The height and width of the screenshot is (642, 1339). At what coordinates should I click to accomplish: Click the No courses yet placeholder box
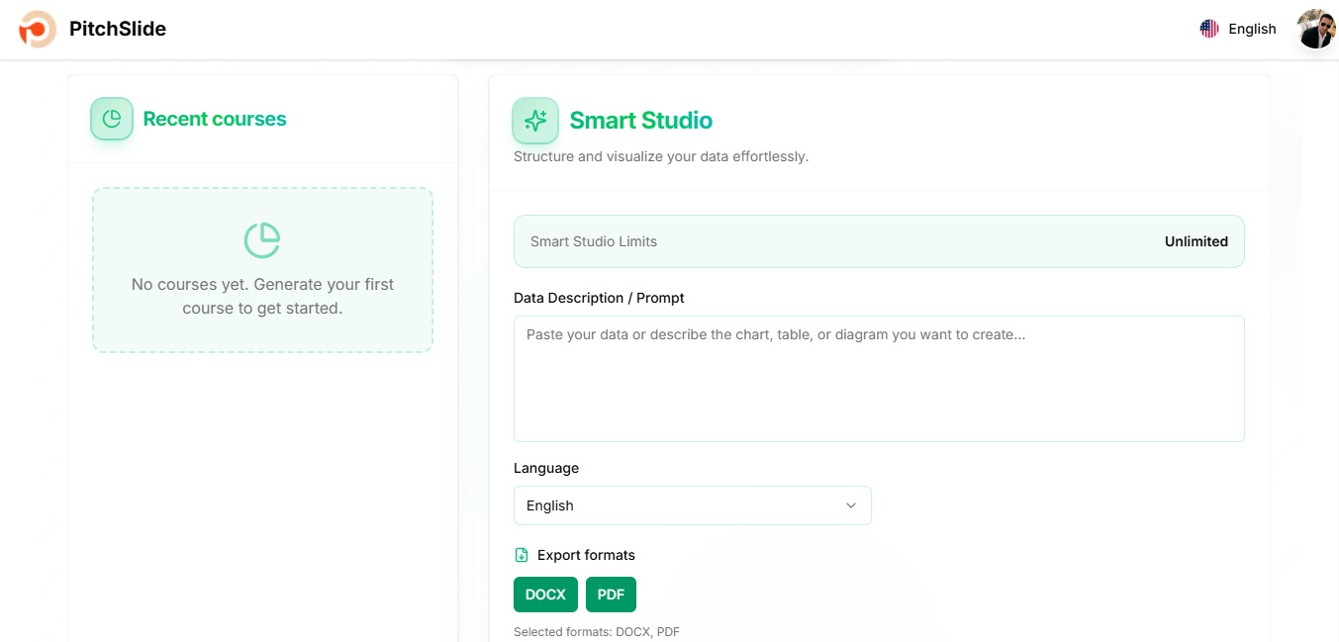pos(262,270)
